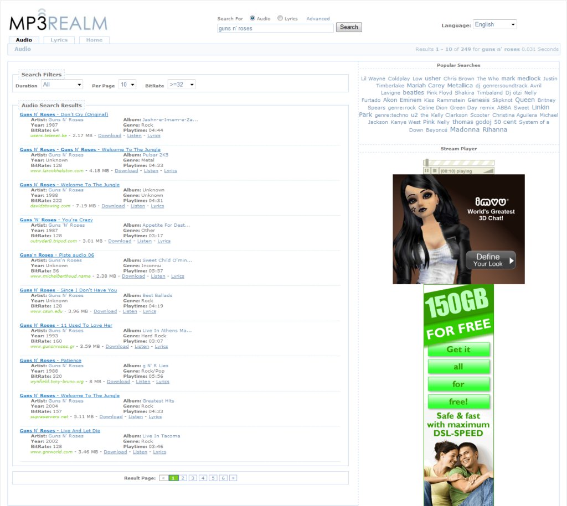567x506 pixels.
Task: Go to result page 4
Action: (203, 478)
